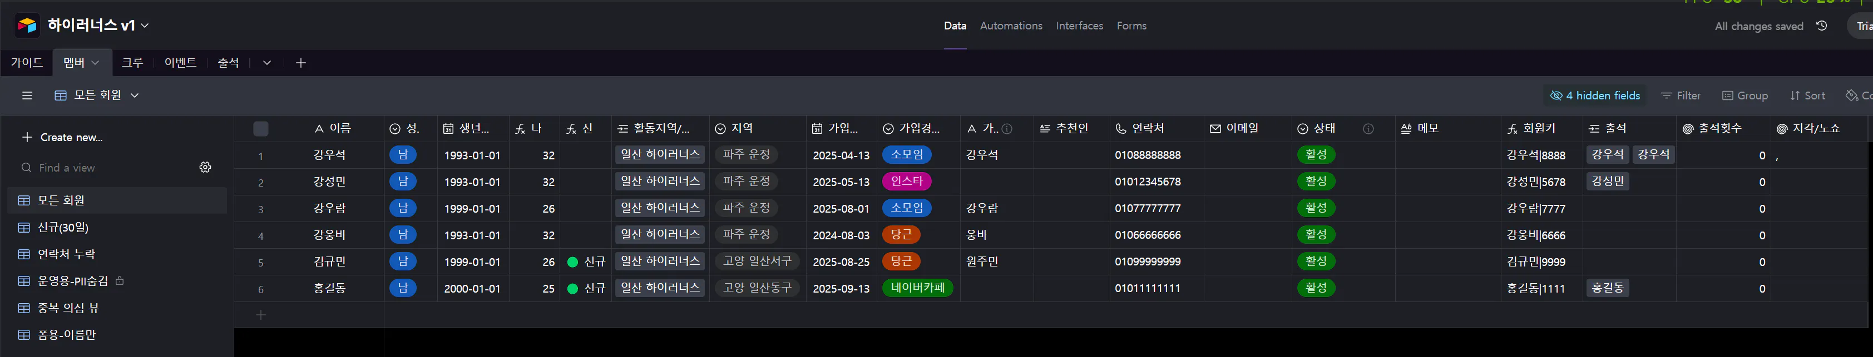
Task: Click the linked-record icon in 추천인 header
Action: pyautogui.click(x=1045, y=128)
